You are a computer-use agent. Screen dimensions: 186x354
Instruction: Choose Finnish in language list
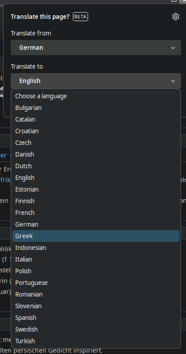click(96, 201)
